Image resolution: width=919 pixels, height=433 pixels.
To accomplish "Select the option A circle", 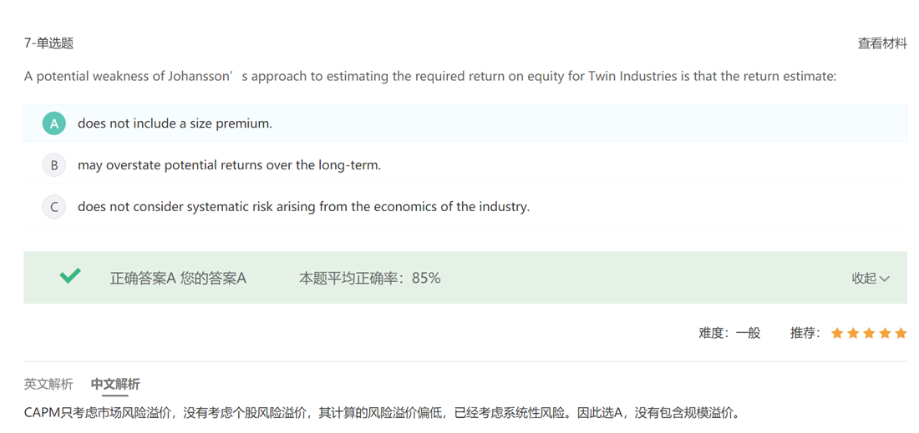I will tap(54, 123).
